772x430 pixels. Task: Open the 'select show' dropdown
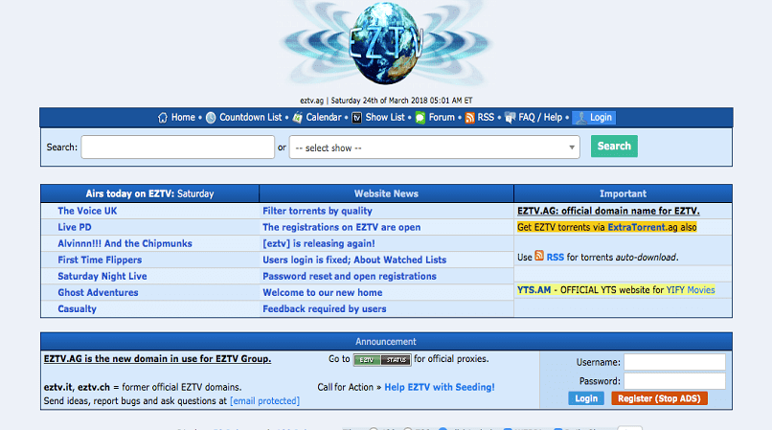[434, 147]
